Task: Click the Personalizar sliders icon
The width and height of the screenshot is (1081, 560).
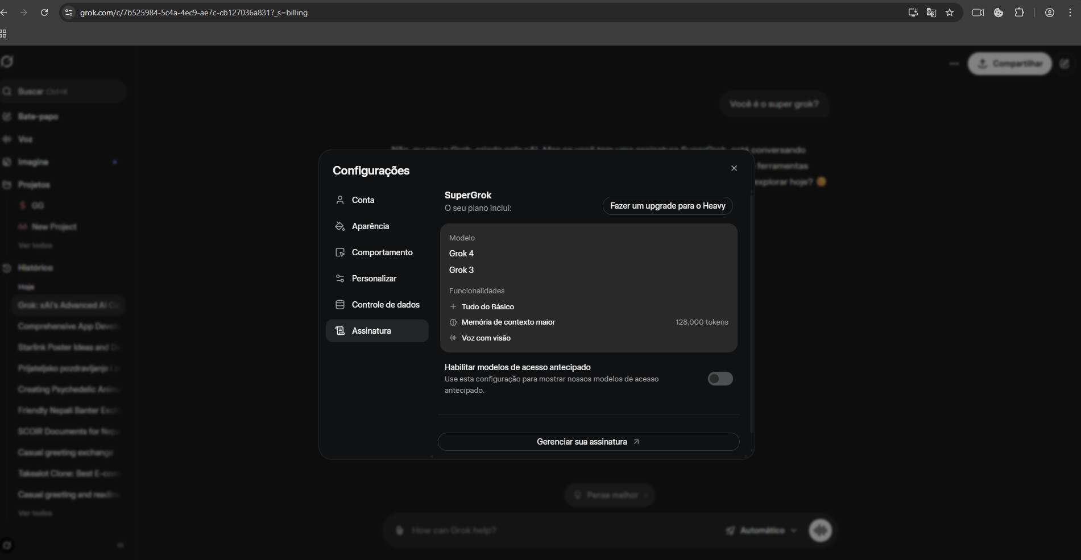Action: pos(340,279)
